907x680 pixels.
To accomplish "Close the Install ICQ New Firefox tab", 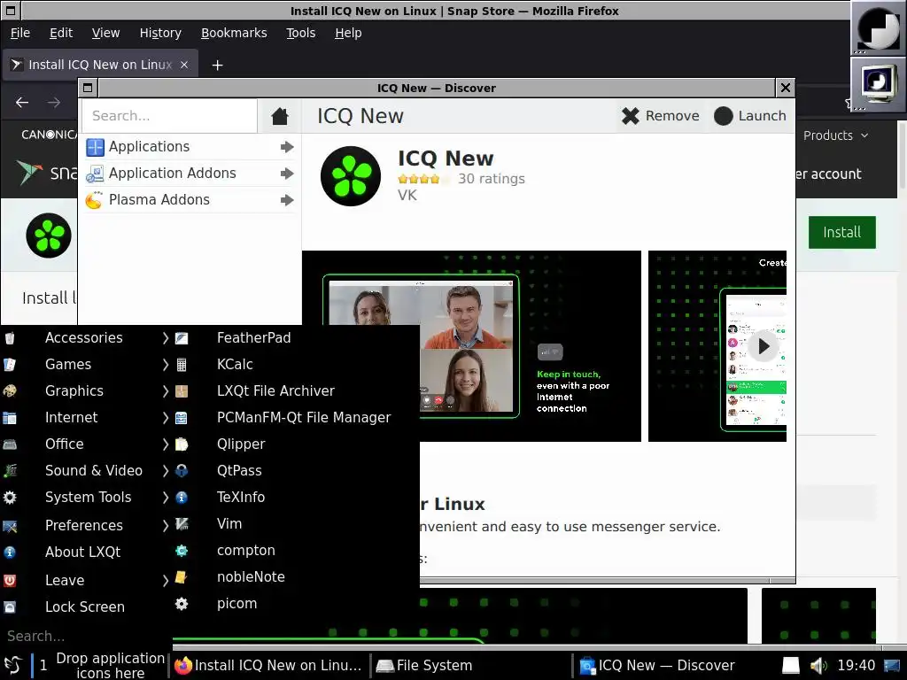I will 184,65.
